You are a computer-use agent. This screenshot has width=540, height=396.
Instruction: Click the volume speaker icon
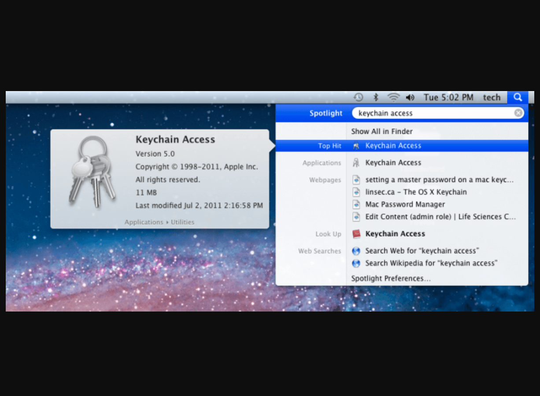point(410,97)
